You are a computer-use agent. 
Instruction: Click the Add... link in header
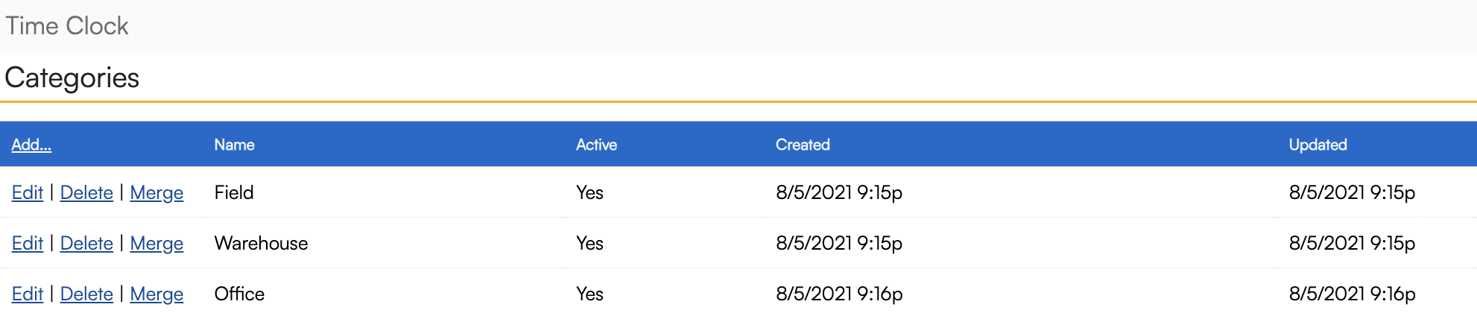[31, 145]
